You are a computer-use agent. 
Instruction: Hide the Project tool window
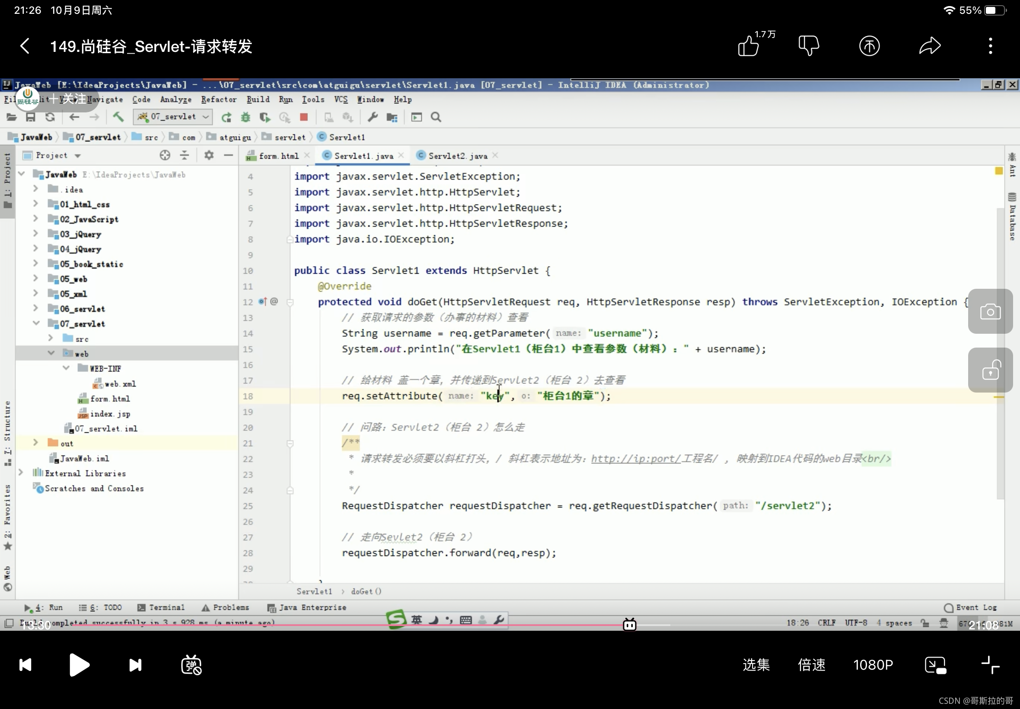[x=228, y=155]
